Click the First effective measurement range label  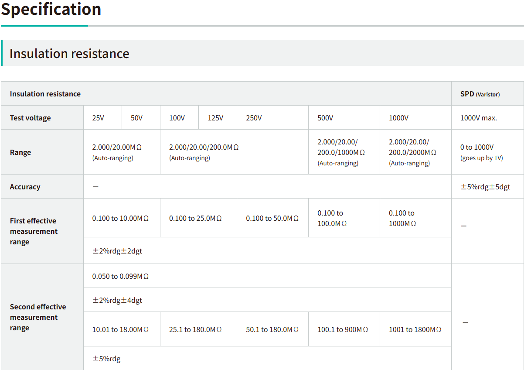pos(34,231)
